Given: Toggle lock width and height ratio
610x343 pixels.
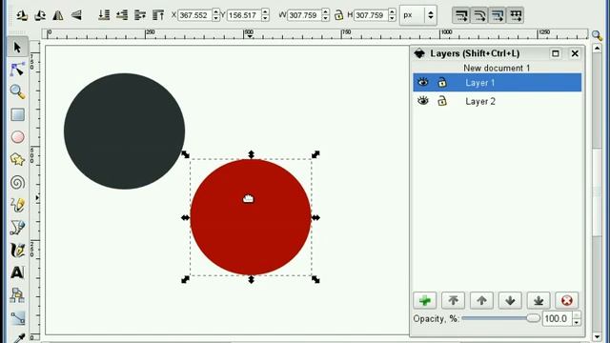Looking at the screenshot, I should (338, 15).
